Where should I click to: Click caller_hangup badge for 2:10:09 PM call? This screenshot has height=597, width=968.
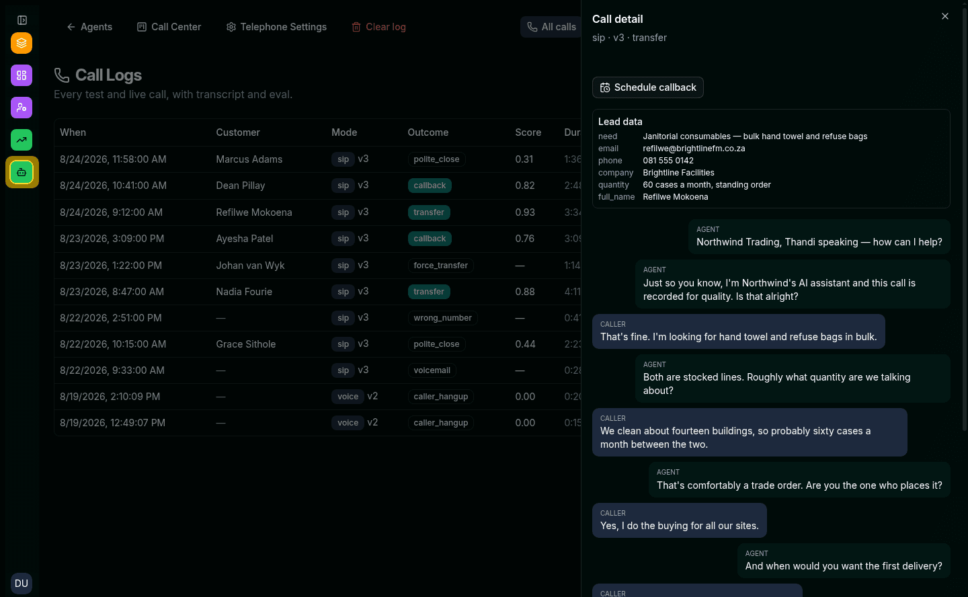pyautogui.click(x=440, y=397)
